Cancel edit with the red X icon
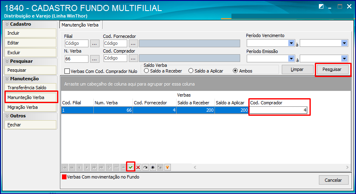Image resolution: width=356 pixels, height=194 pixels. coord(138,168)
